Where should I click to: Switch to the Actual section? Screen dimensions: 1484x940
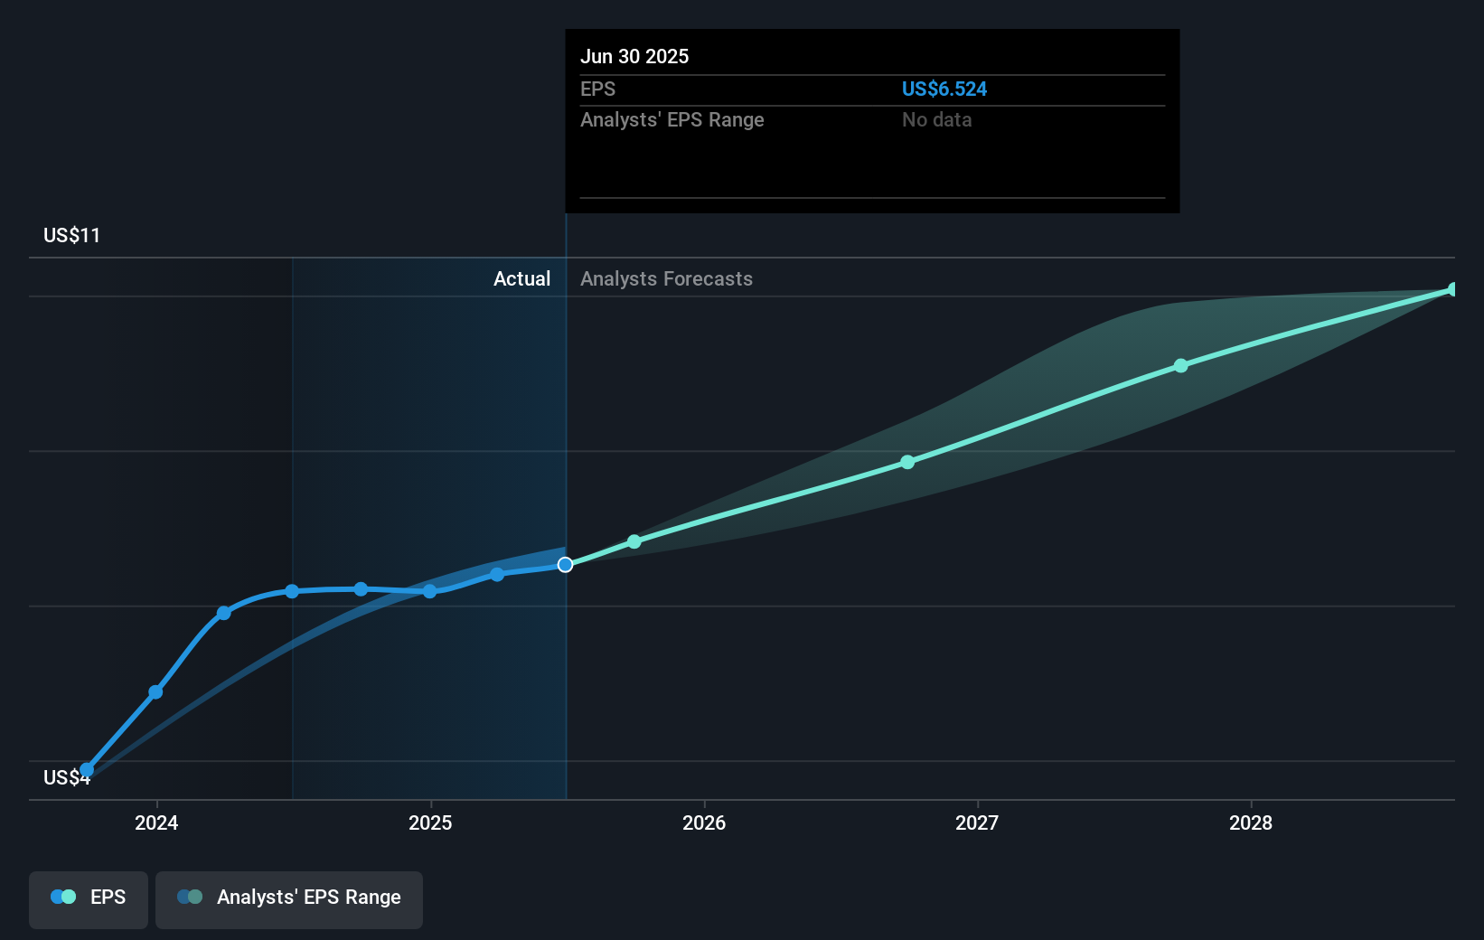click(x=522, y=278)
